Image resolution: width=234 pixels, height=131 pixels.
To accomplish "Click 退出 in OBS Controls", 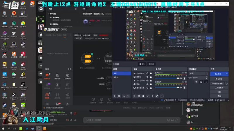I will point(219,96).
